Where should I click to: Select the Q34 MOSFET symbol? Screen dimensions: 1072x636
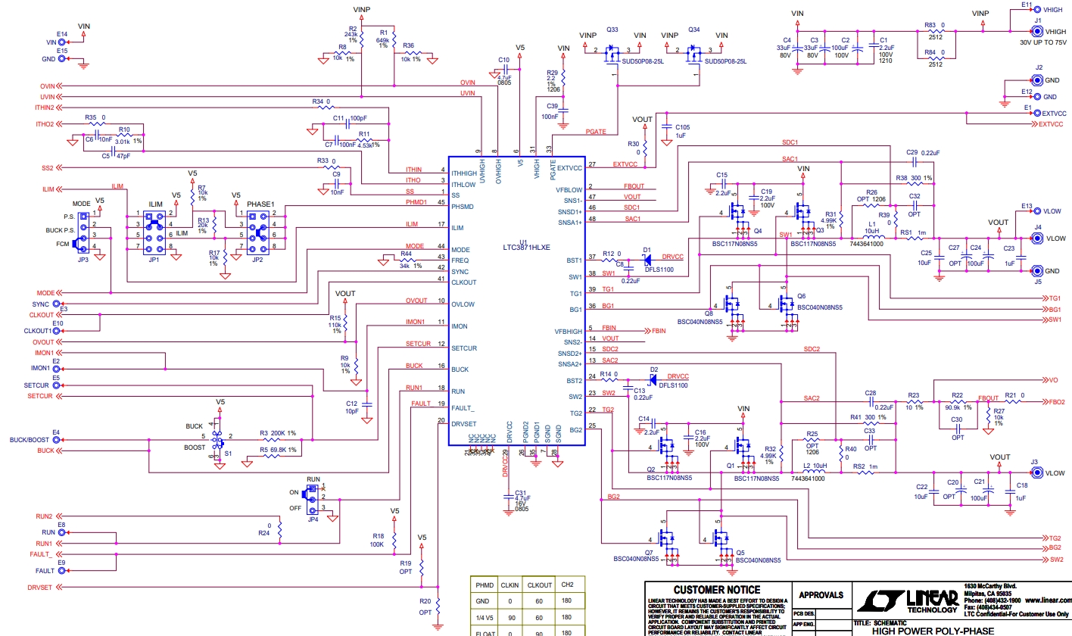693,57
